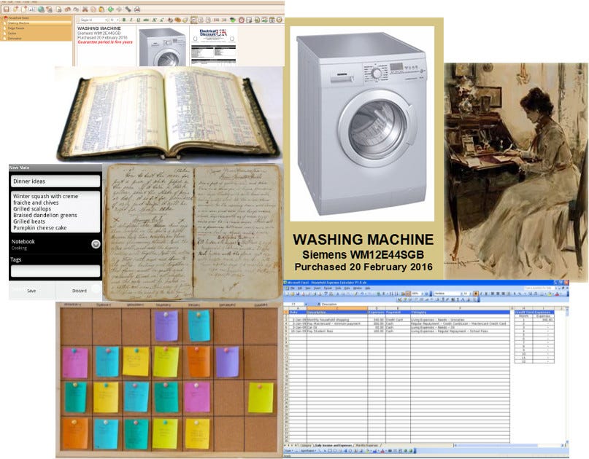589x459 pixels.
Task: Click the Excel formula bar showing 'Description'
Action: click(x=443, y=304)
